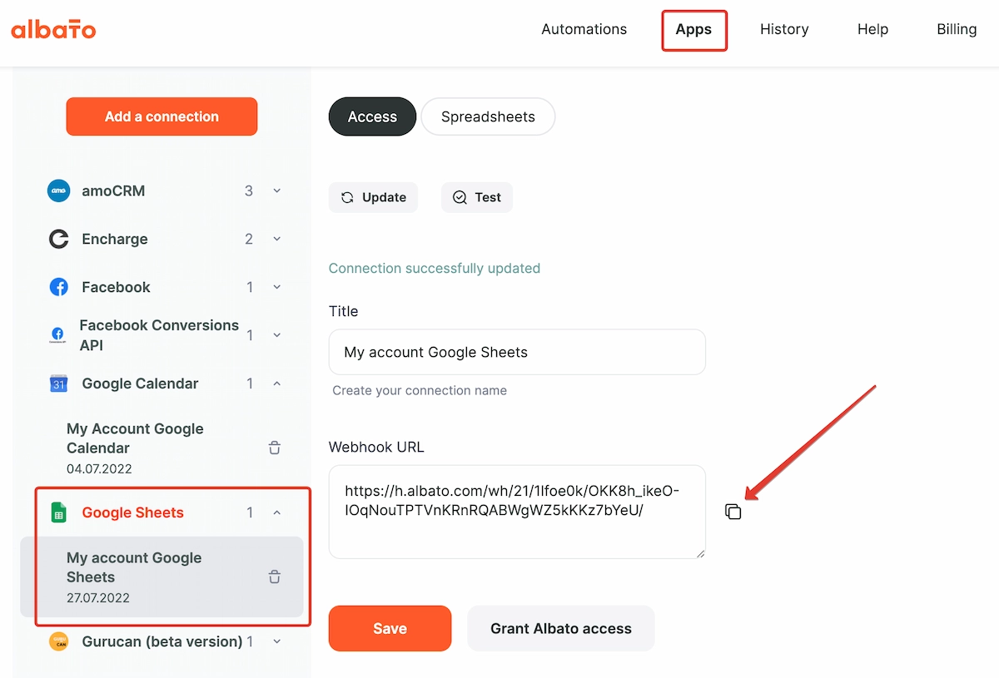Expand the amoCRM connections list

(x=277, y=191)
